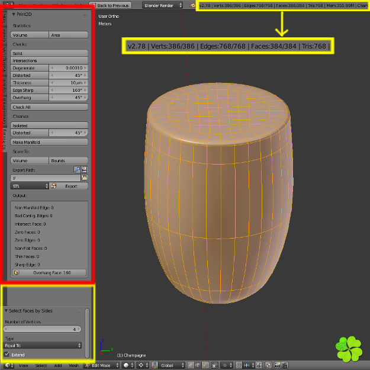Toggle limit selection to visible
Screen dimensions: 370x370
[214, 365]
